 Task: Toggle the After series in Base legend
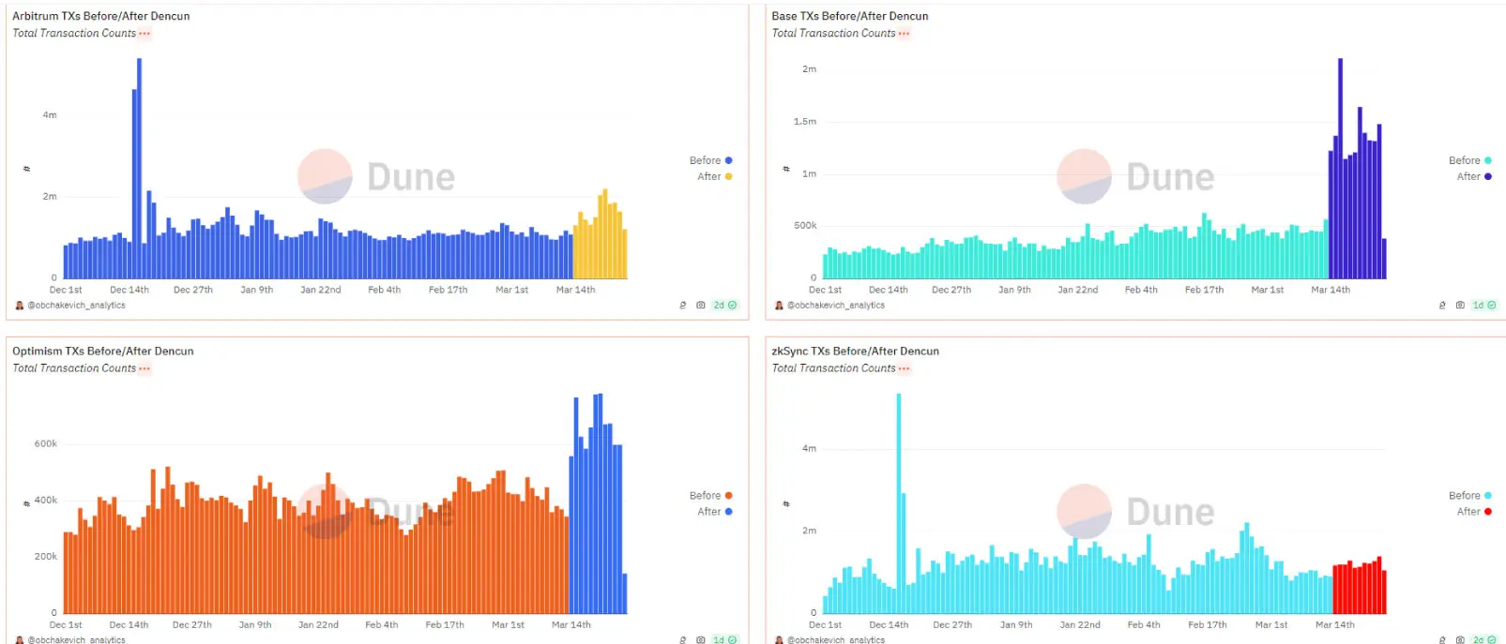click(1474, 176)
